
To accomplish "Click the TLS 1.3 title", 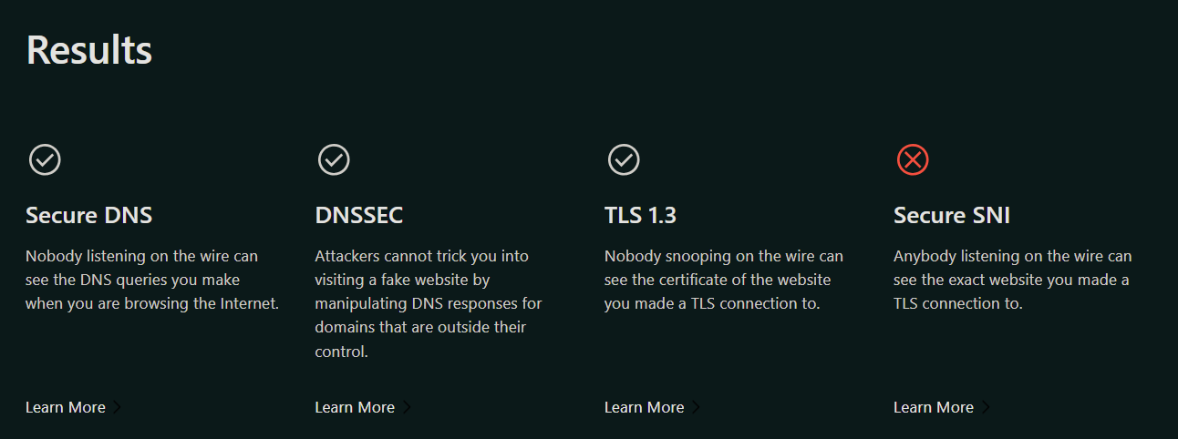I will [x=640, y=216].
